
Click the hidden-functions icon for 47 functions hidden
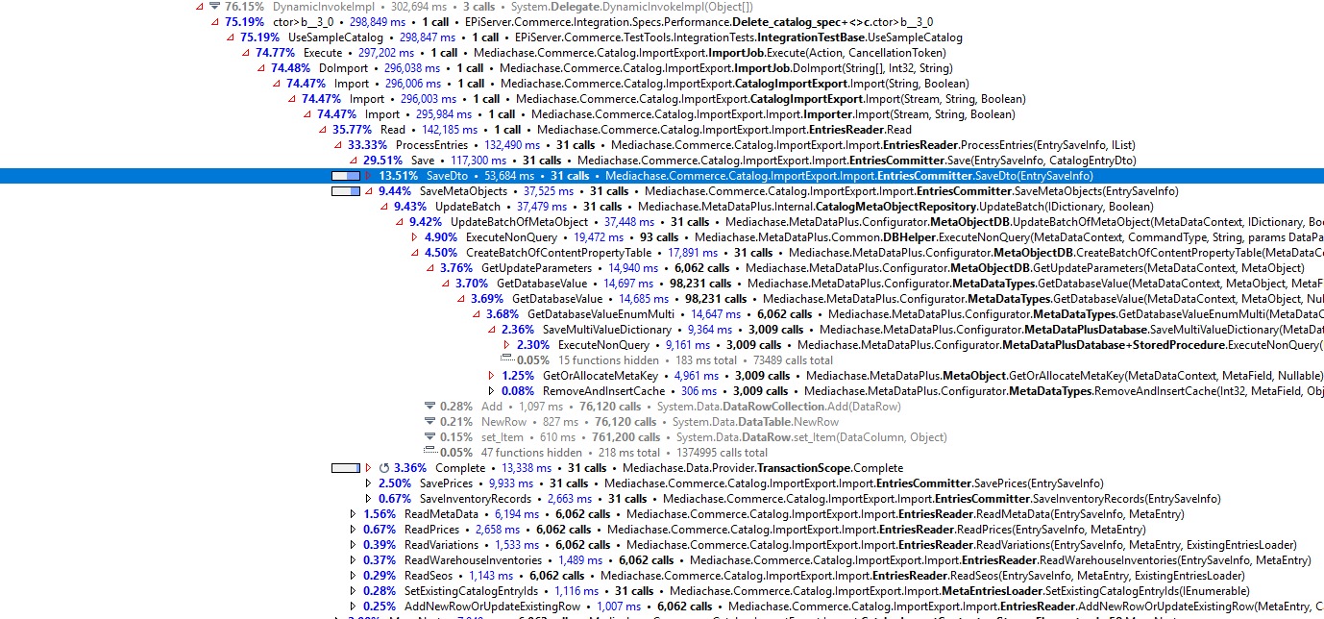429,453
